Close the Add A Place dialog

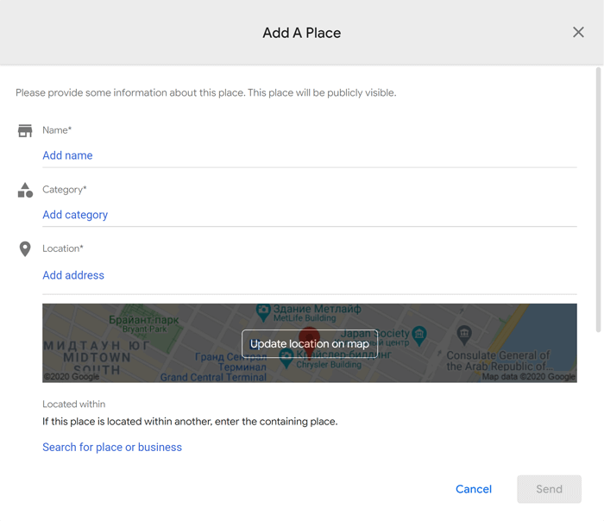[578, 32]
